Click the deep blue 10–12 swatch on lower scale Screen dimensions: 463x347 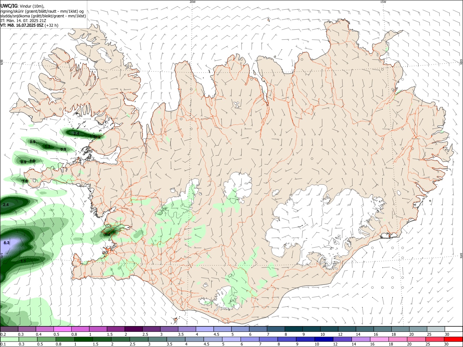pos(324,339)
